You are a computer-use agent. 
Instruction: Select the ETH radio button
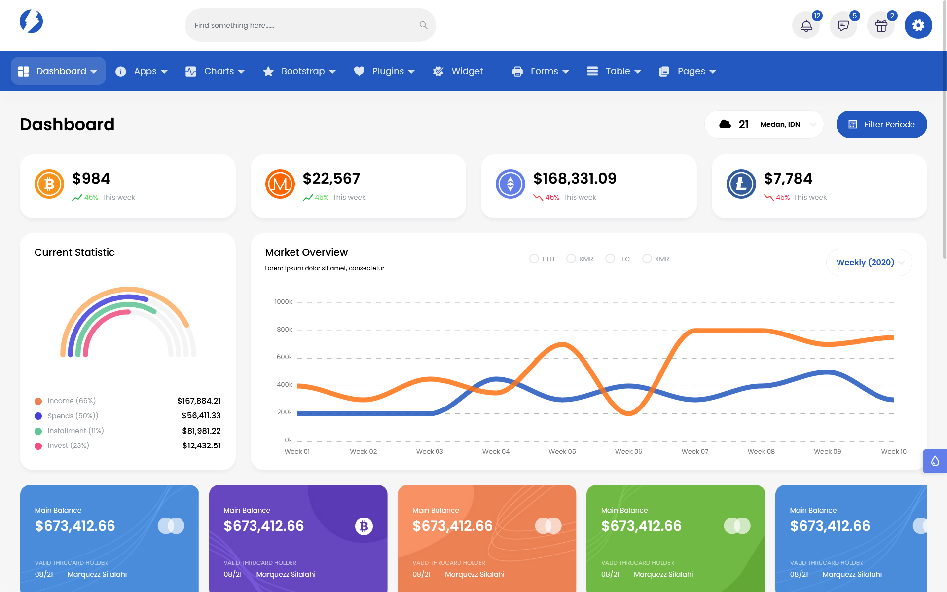[x=534, y=259]
